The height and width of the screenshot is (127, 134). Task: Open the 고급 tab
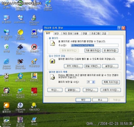pyautogui.click(x=105, y=33)
